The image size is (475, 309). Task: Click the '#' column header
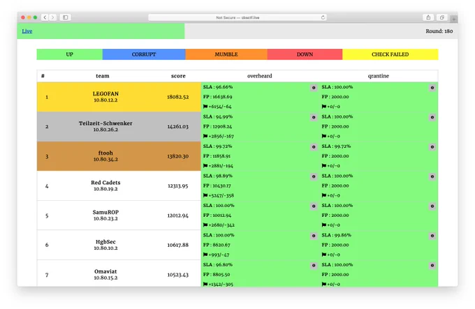(x=43, y=76)
